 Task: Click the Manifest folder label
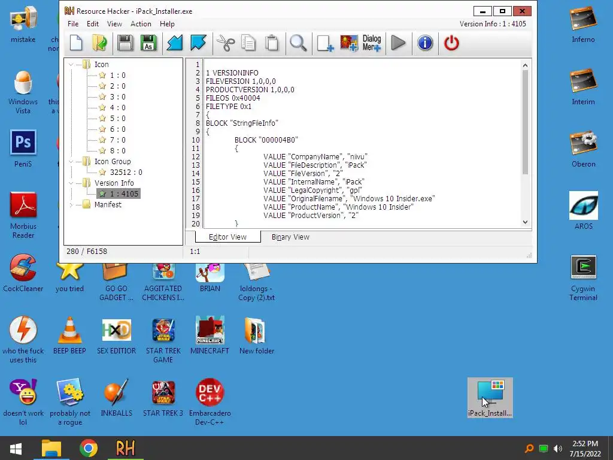[108, 205]
